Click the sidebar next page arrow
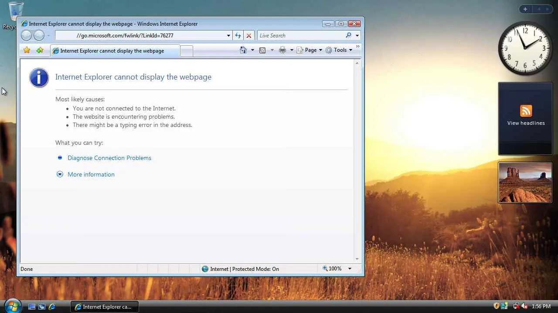Screen dimensions: 558x313 (548, 9)
